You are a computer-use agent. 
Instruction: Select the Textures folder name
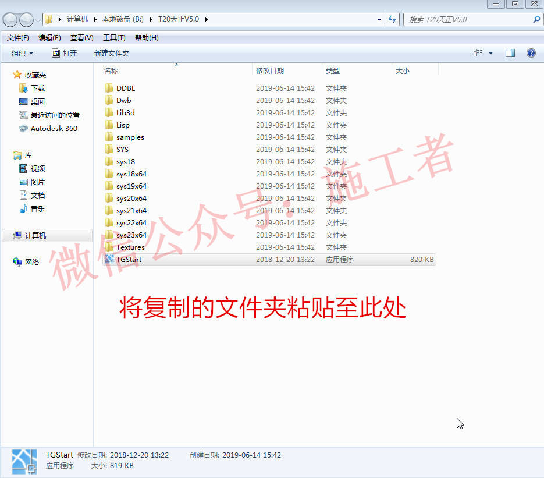[x=130, y=247]
